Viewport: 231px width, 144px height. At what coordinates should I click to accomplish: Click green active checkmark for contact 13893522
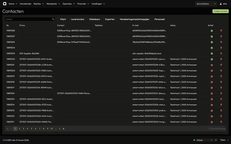[x=212, y=59]
